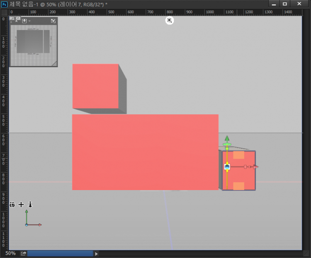Click the 50% zoom level field

click(10, 253)
